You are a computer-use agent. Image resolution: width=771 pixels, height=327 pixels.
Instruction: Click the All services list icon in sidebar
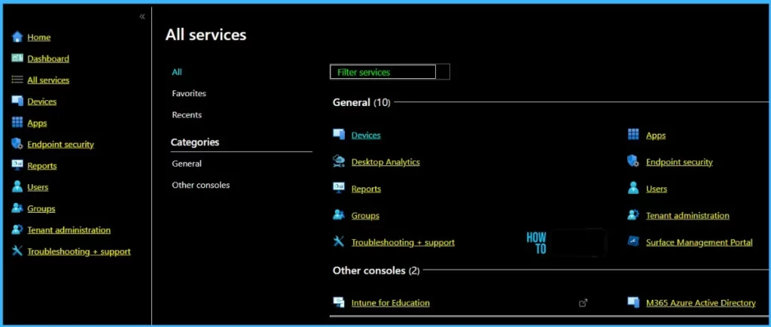click(x=17, y=80)
